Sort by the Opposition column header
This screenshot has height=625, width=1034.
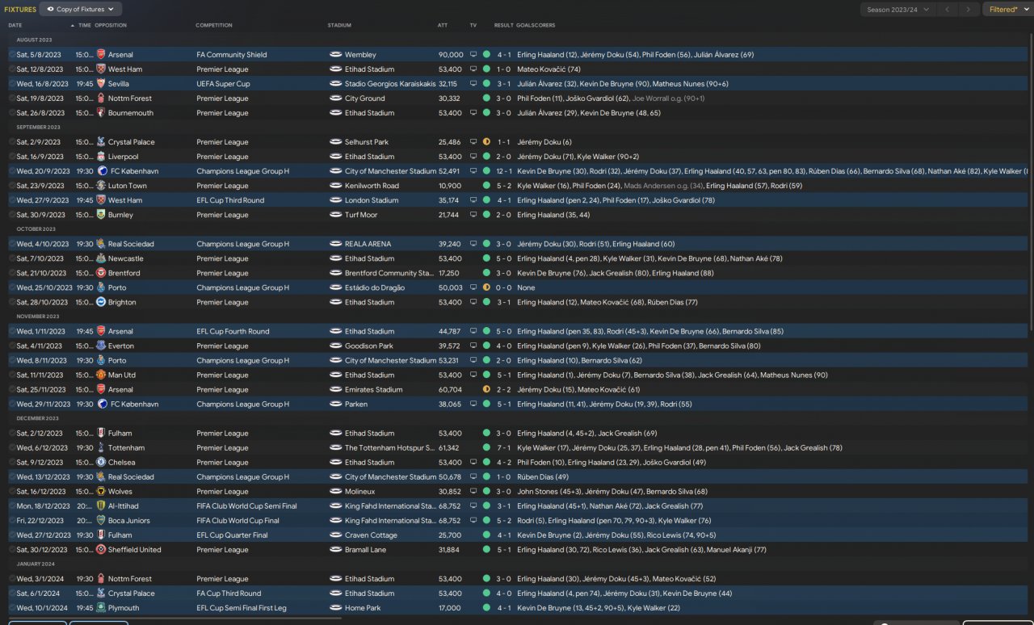click(111, 25)
